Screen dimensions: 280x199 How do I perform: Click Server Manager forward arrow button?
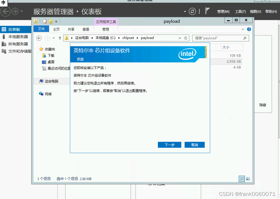tap(15, 12)
